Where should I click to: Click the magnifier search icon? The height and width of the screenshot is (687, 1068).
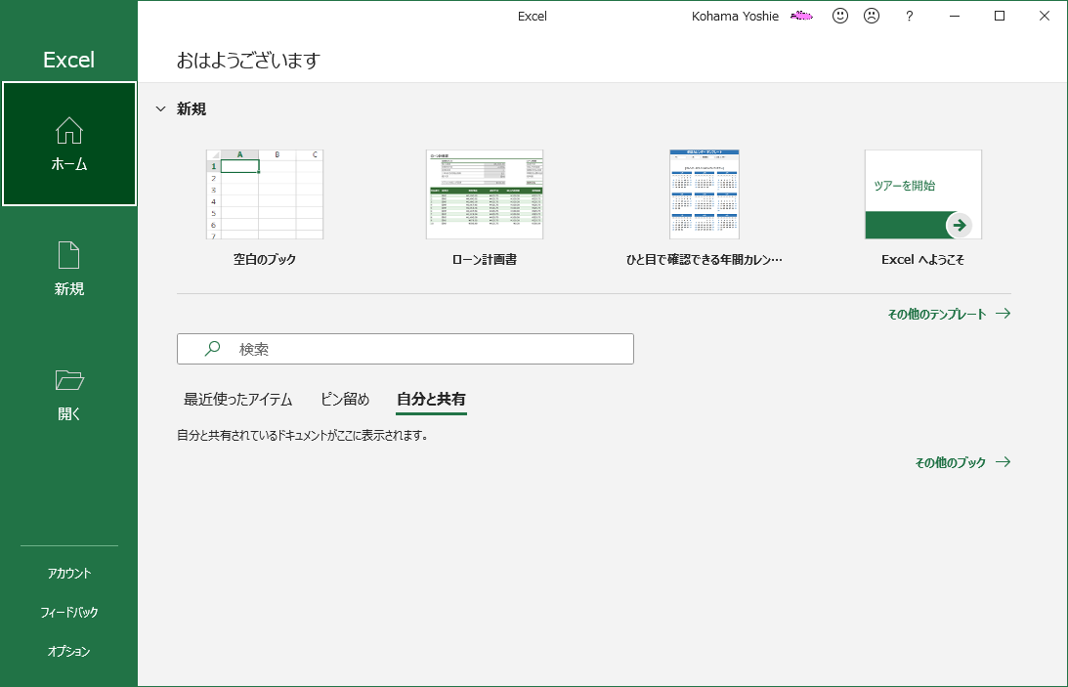click(x=212, y=349)
